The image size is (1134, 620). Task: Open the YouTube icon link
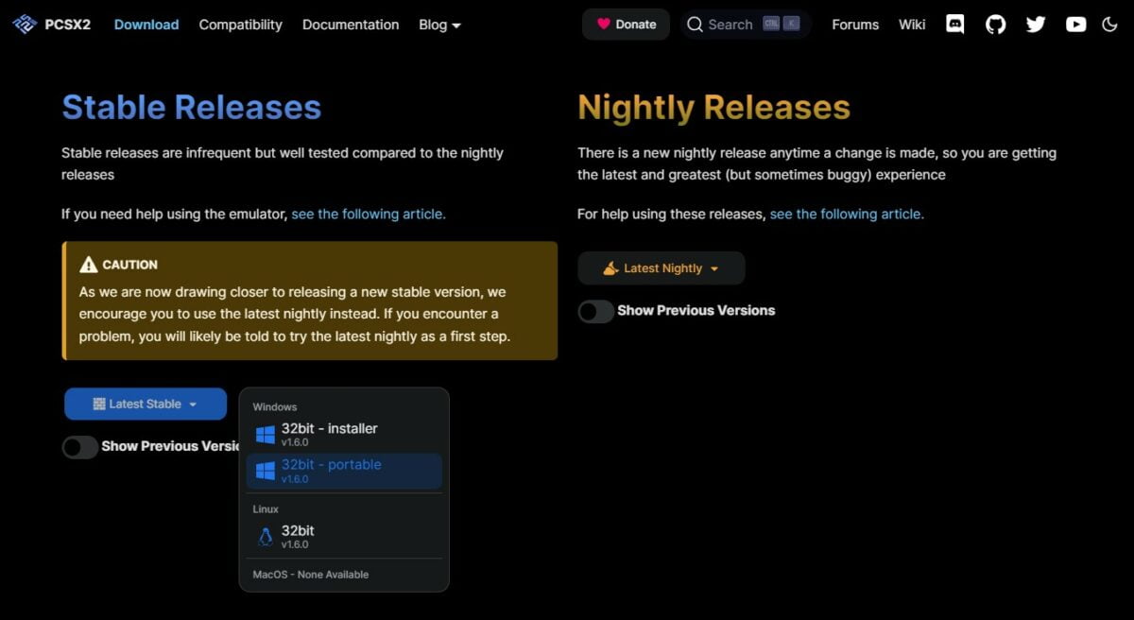tap(1076, 25)
